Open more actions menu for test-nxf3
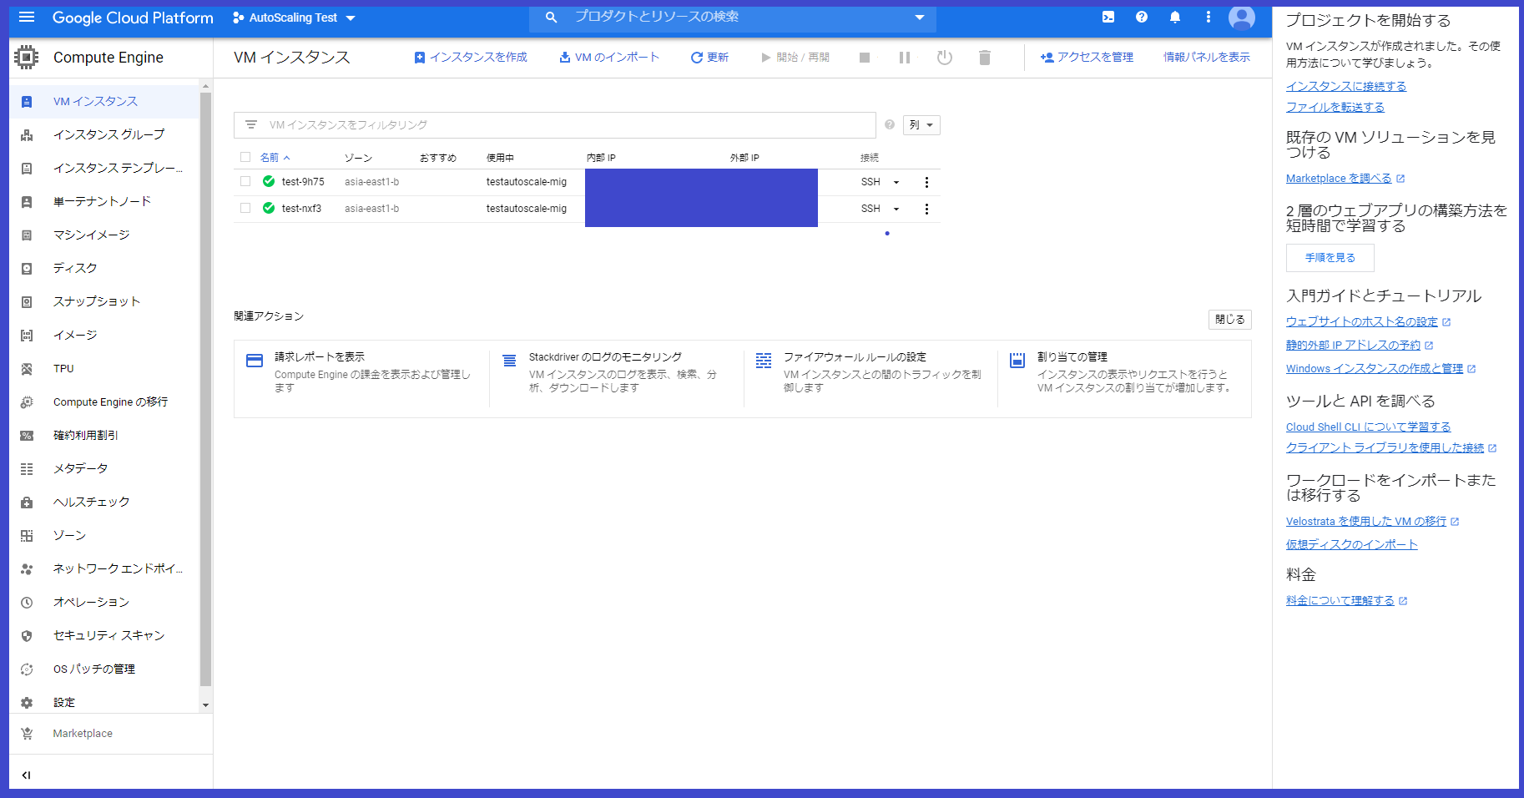 tap(926, 209)
